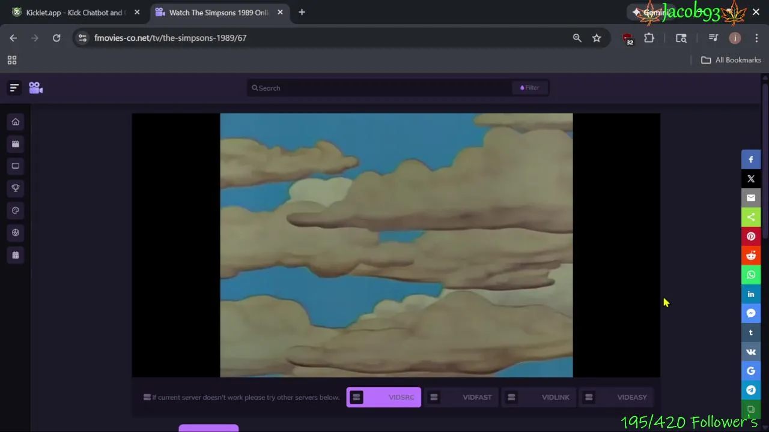Switch to the VIDLINK server

pos(539,397)
